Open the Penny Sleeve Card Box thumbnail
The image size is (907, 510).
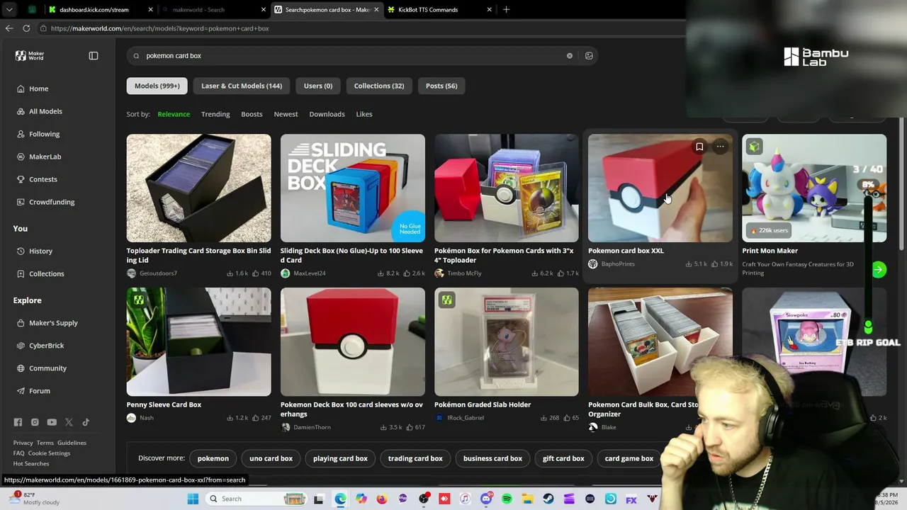click(x=199, y=342)
